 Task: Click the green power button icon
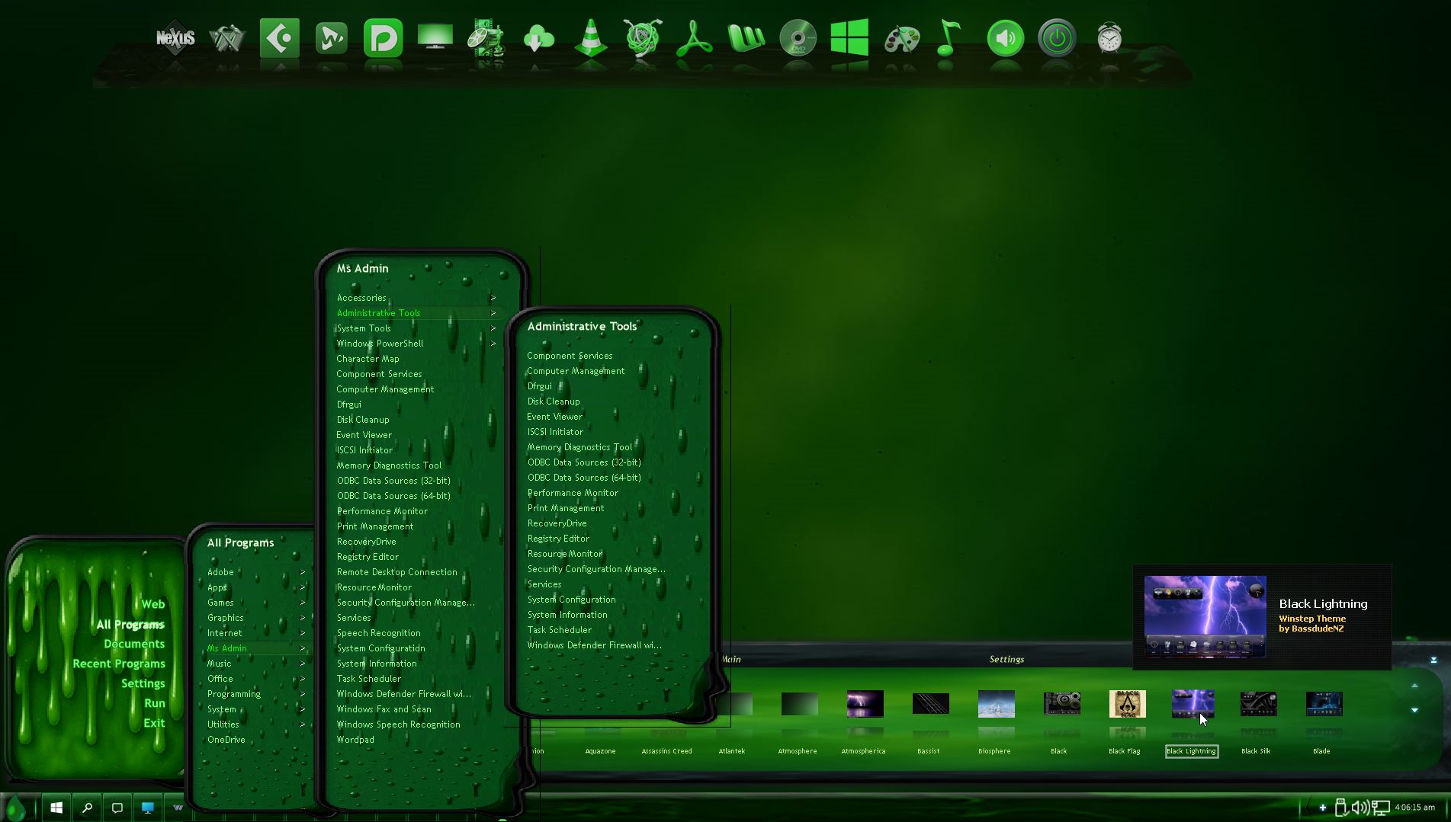coord(1057,38)
